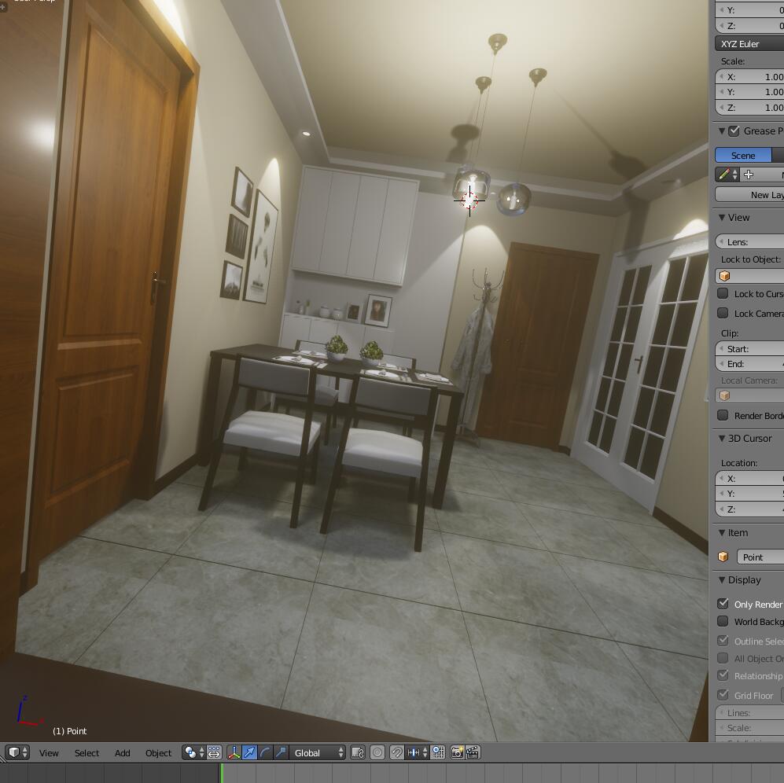This screenshot has width=784, height=783.
Task: Select the Scene grease pencil source button
Action: [743, 156]
